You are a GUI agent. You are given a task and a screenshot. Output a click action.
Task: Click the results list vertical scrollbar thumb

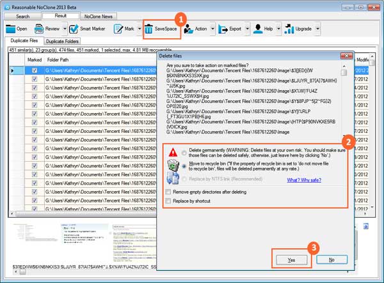tap(371, 63)
